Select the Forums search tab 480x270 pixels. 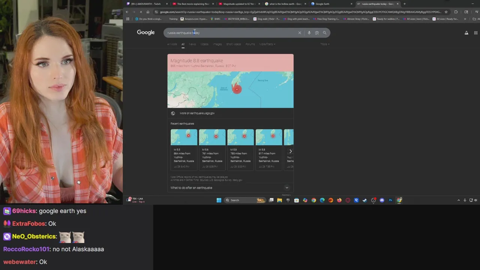click(250, 44)
